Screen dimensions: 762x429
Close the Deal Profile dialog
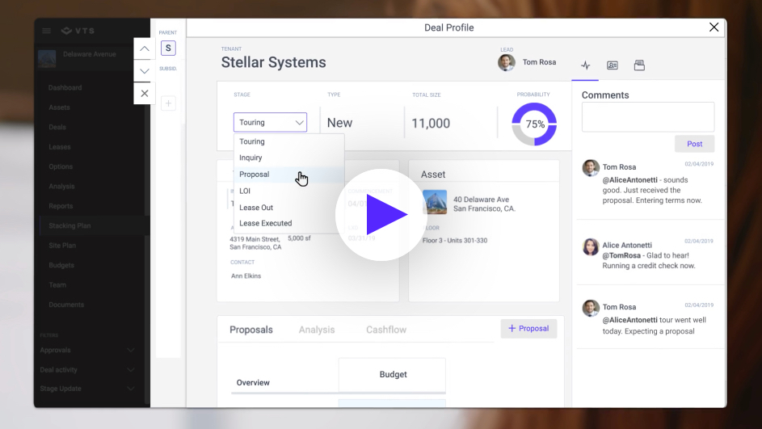pos(714,27)
